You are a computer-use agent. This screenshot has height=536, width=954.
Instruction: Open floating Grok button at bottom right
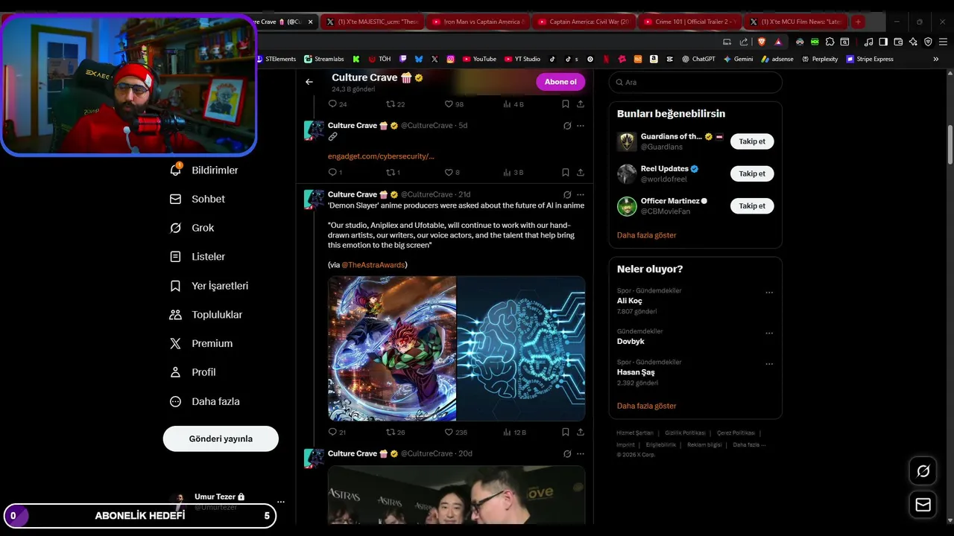923,471
